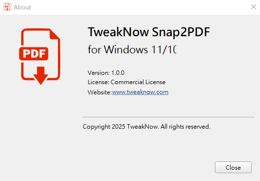Click the About window title text
Viewport: 260px width, 181px height.
[22, 7]
